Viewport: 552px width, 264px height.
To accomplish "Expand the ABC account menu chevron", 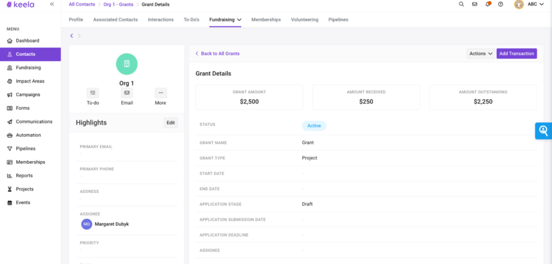I will tap(542, 4).
